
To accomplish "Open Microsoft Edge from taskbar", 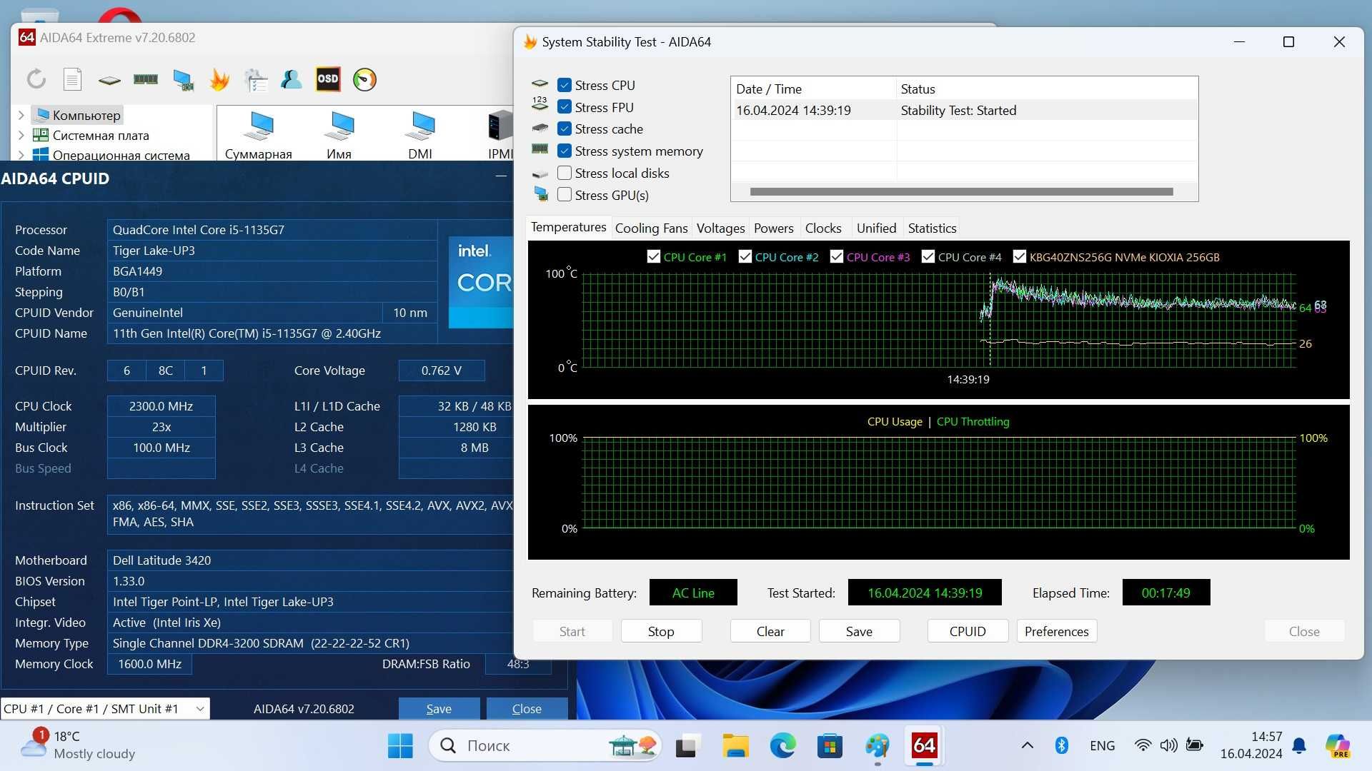I will (782, 746).
